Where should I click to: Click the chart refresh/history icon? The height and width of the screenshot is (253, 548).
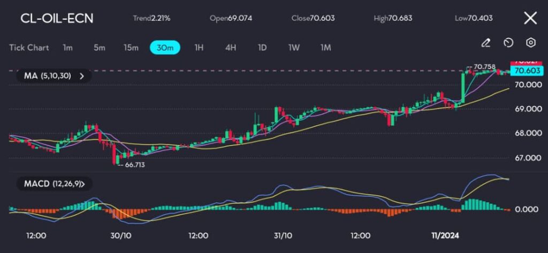[508, 43]
